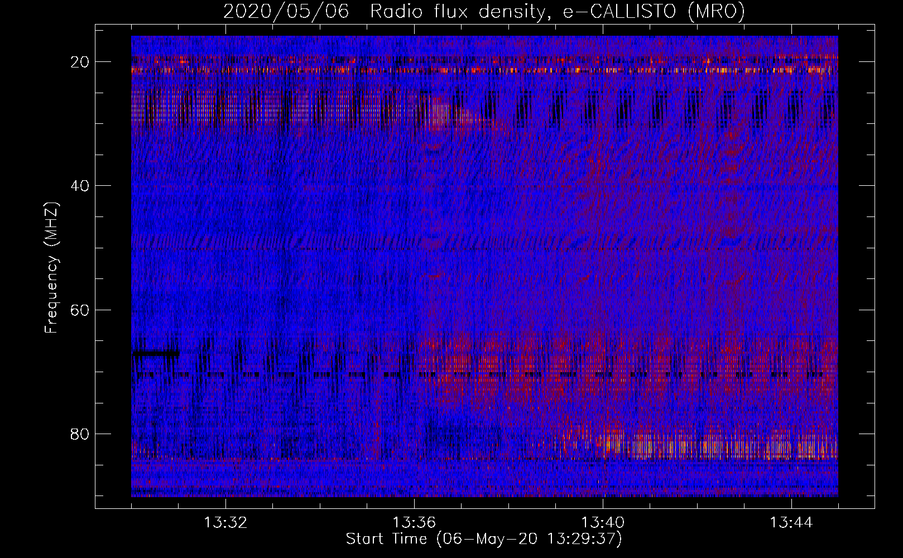This screenshot has width=903, height=558.
Task: Click the 'Start Time (06-May-20 13:29:37)' label
Action: pos(484,539)
